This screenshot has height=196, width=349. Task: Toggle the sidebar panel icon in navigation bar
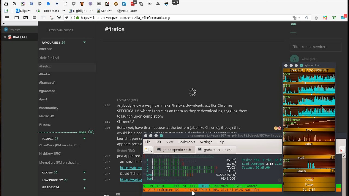[17, 18]
